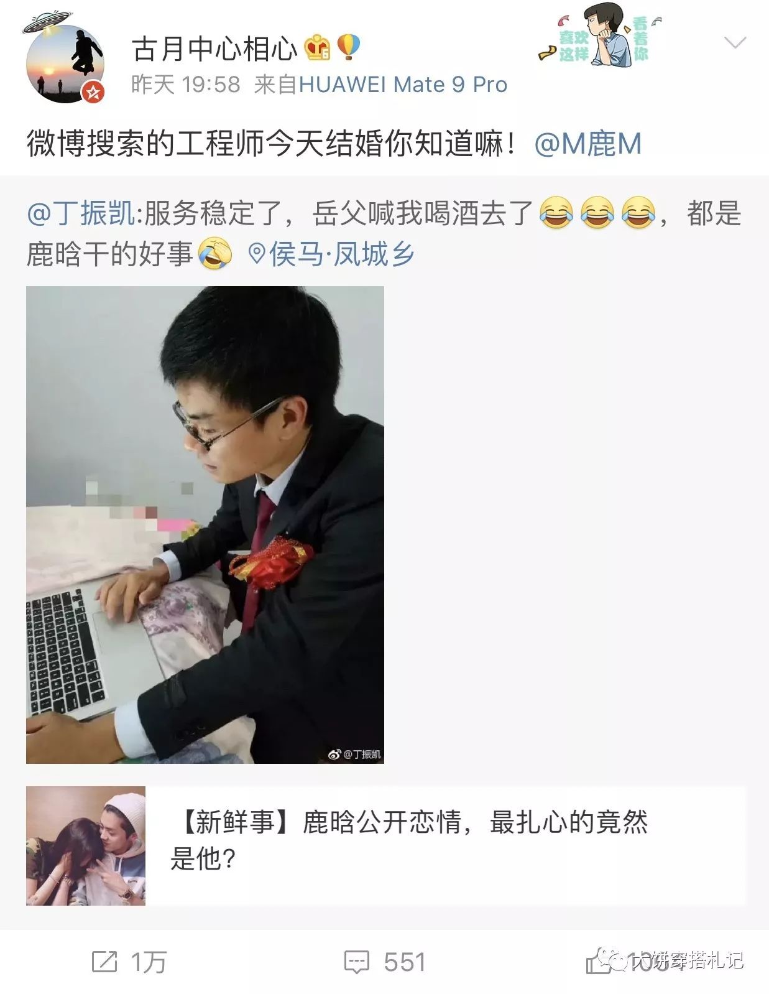The height and width of the screenshot is (994, 769).
Task: Tap the 古月中心相心 profile avatar
Action: pos(65,64)
